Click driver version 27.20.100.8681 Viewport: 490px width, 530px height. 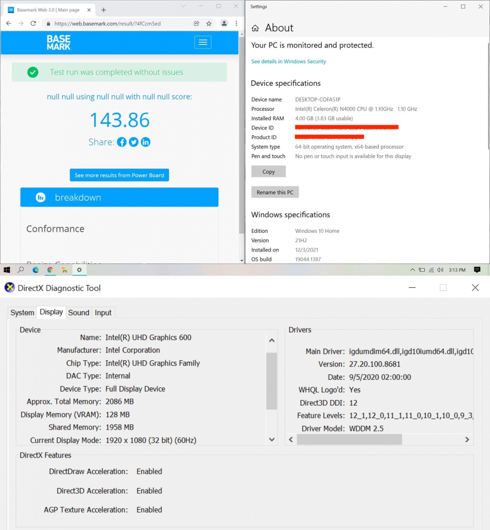(x=375, y=364)
